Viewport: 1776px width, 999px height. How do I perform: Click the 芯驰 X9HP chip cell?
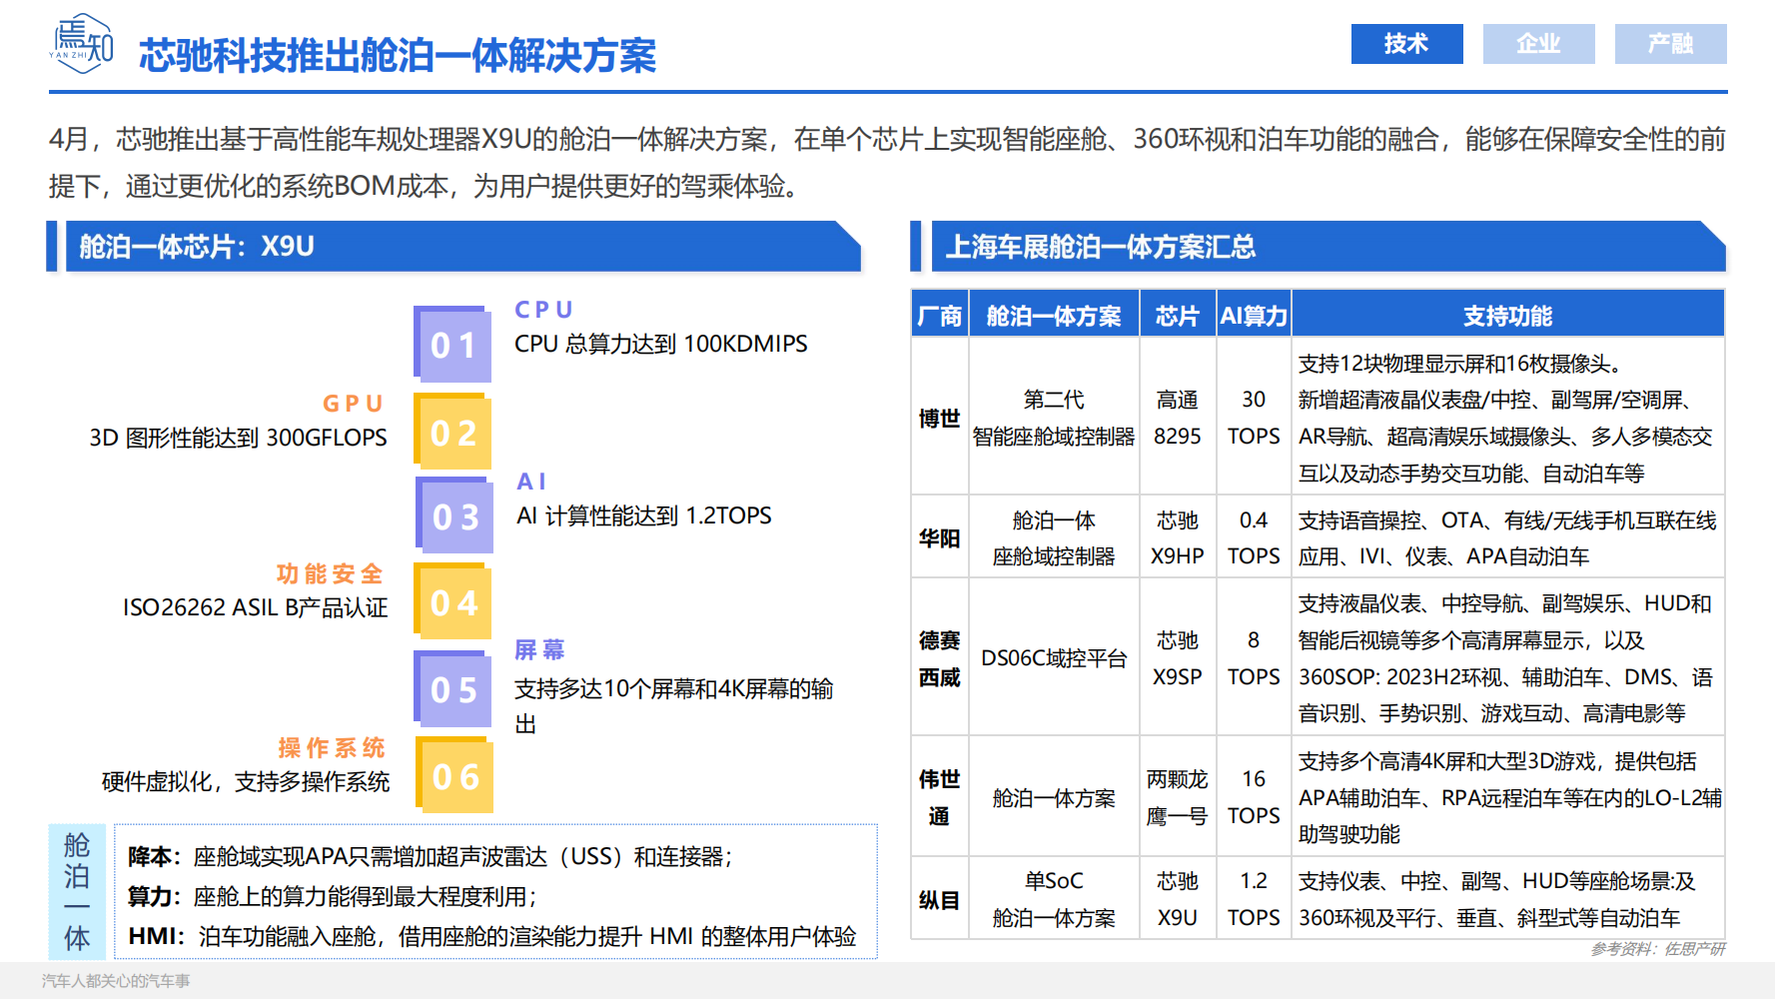pyautogui.click(x=1178, y=538)
